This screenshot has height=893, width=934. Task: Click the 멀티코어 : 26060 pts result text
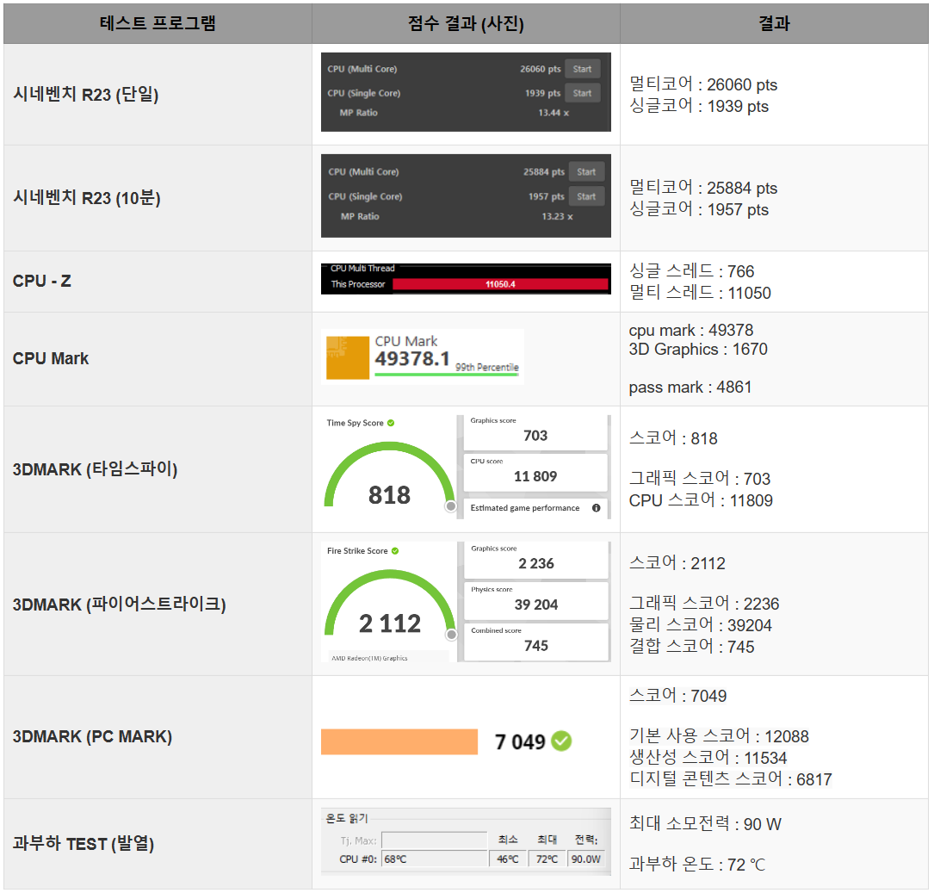(x=703, y=84)
